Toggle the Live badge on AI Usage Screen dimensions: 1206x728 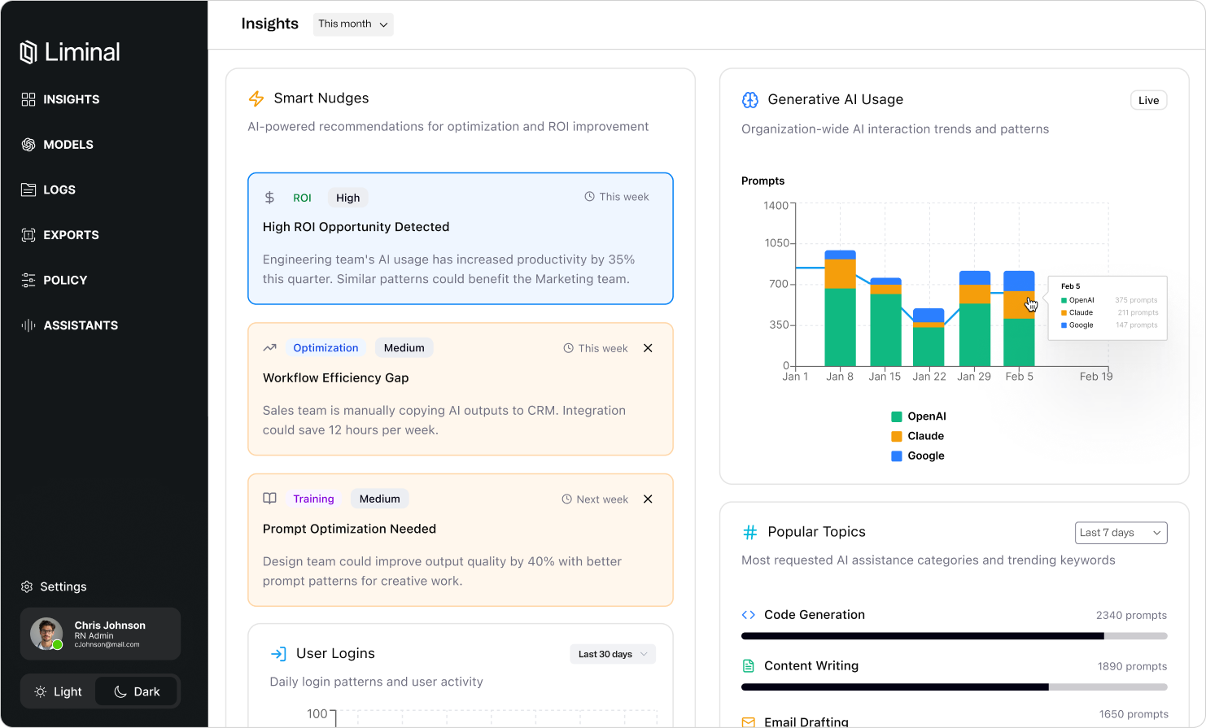click(x=1148, y=100)
